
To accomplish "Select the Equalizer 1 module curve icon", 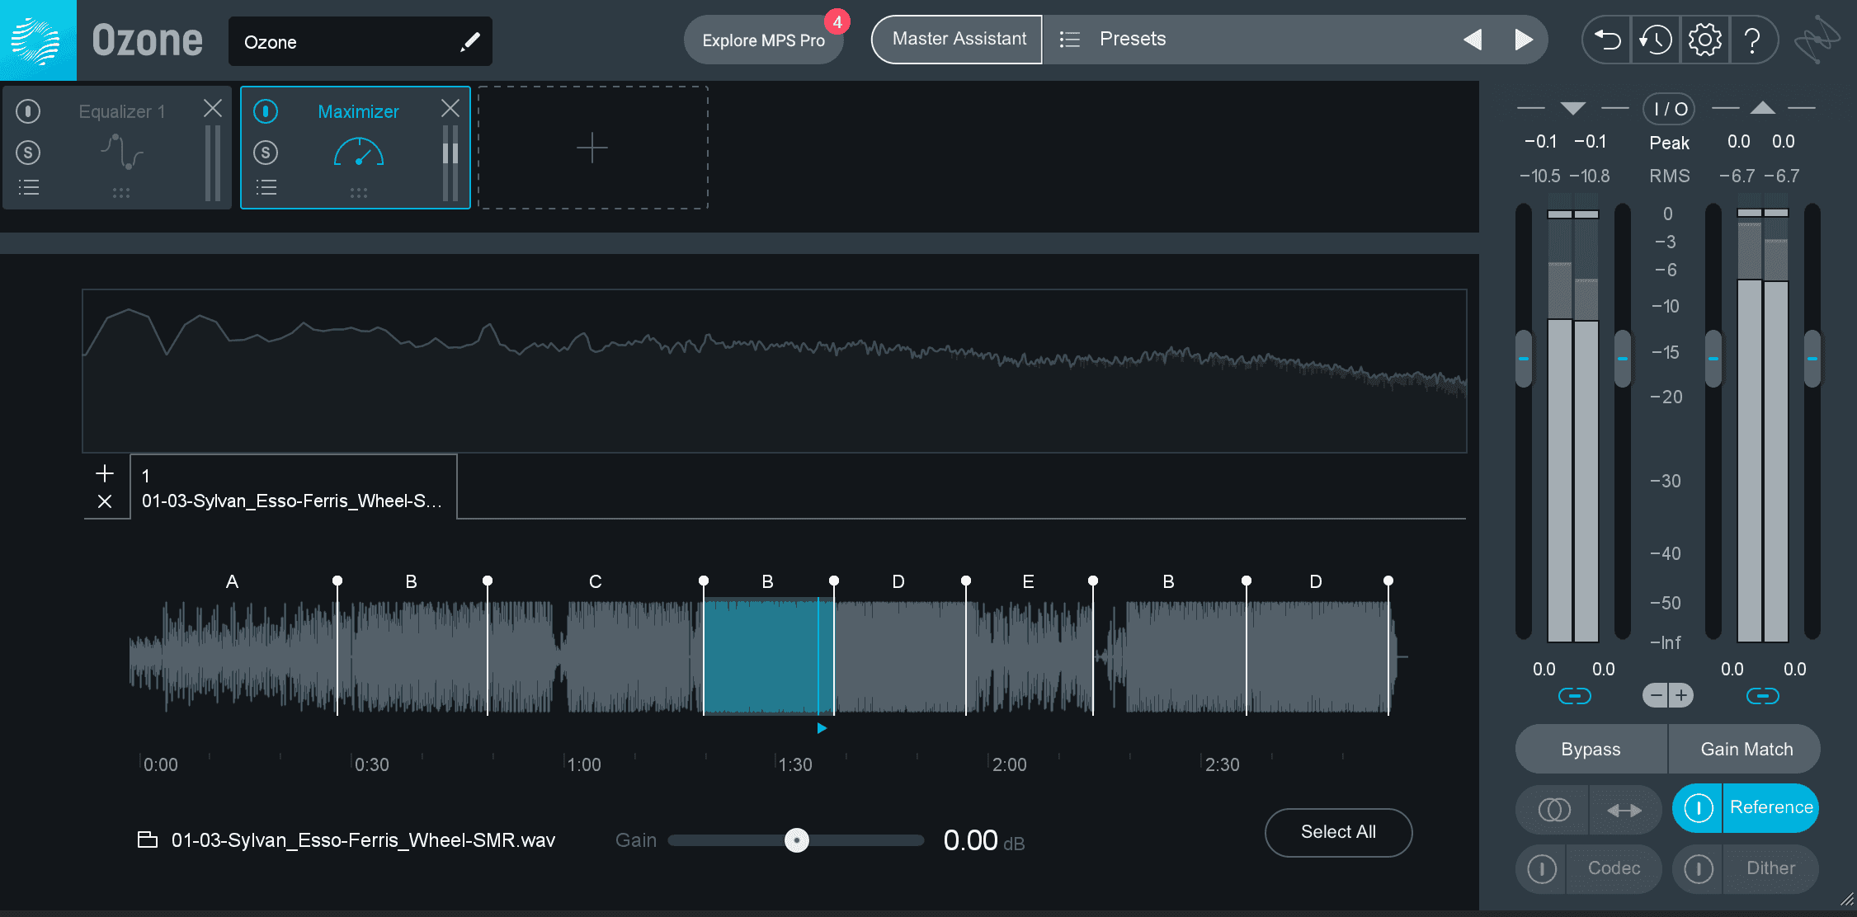I will coord(122,153).
